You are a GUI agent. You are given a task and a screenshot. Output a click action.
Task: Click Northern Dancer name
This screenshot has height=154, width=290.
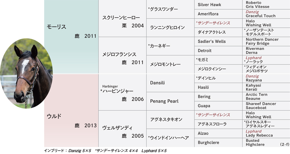[262, 39]
